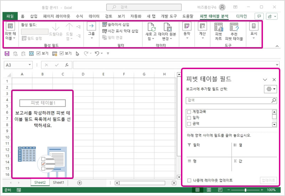
Task: Collapse the ribbon with the chevron
Action: pyautogui.click(x=277, y=46)
